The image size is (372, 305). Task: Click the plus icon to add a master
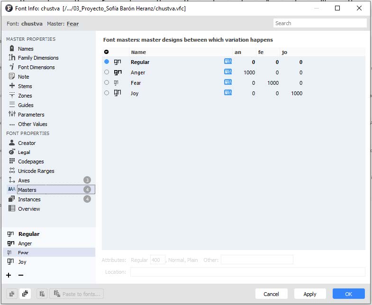click(9, 275)
